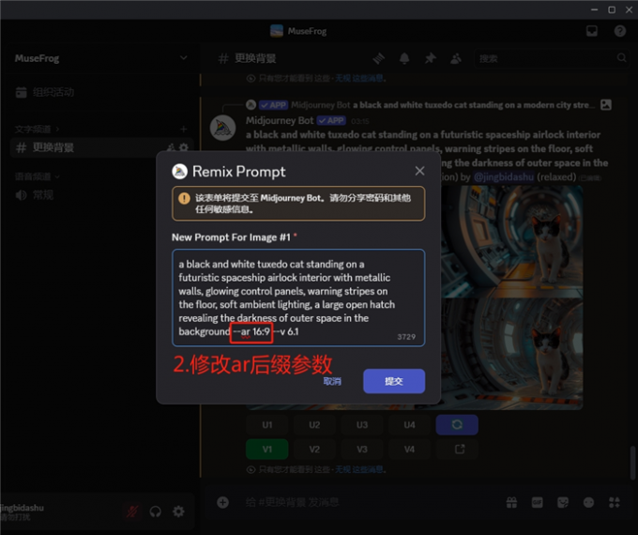Toggle the headphones deafen icon

tap(155, 512)
